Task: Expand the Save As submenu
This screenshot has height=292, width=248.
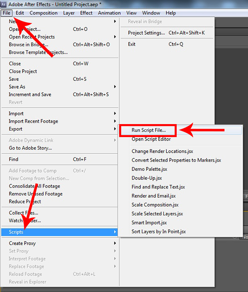Action: pyautogui.click(x=60, y=87)
